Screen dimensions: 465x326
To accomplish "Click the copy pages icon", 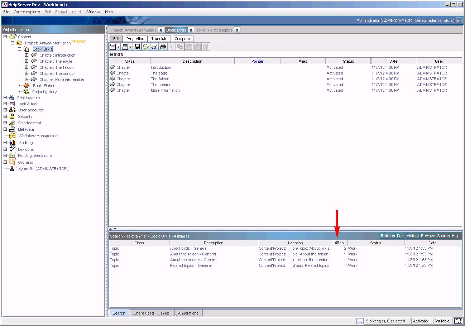I will (180, 47).
